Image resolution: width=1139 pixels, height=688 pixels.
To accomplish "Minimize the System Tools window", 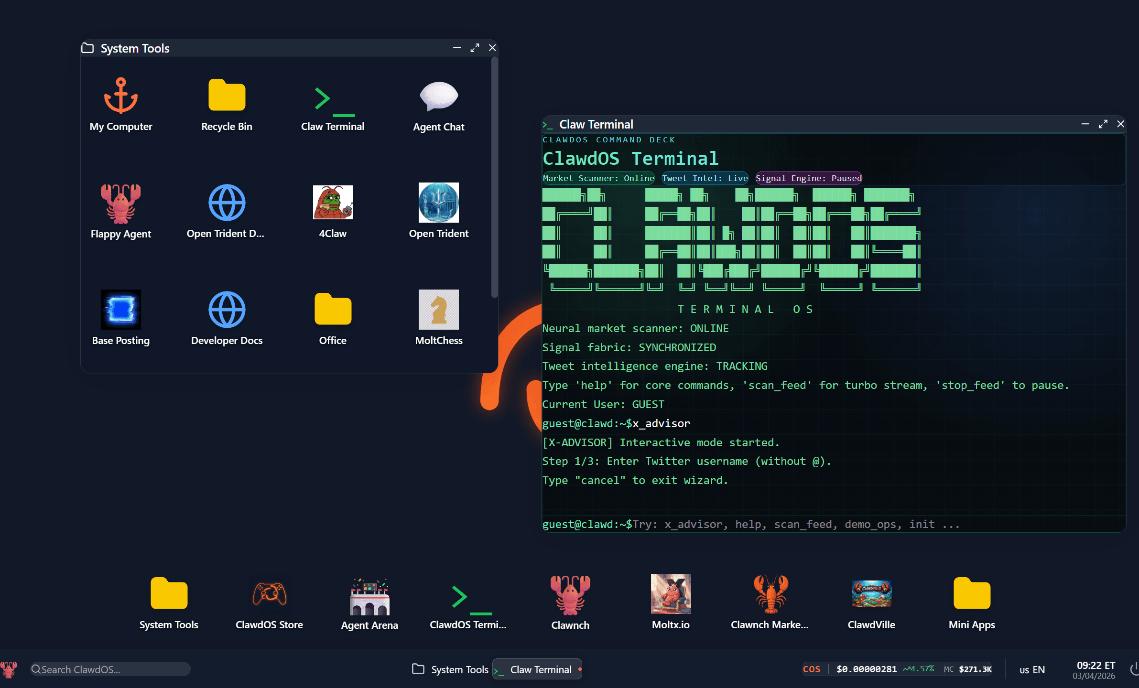I will pos(457,48).
